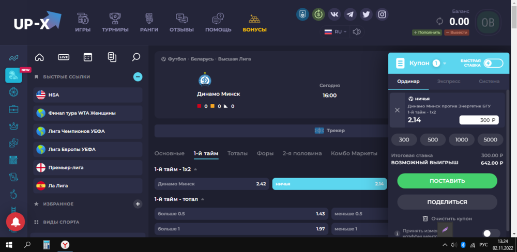Viewport: 517px width, 252px height.
Task: Select the Система coupon tab
Action: [489, 82]
